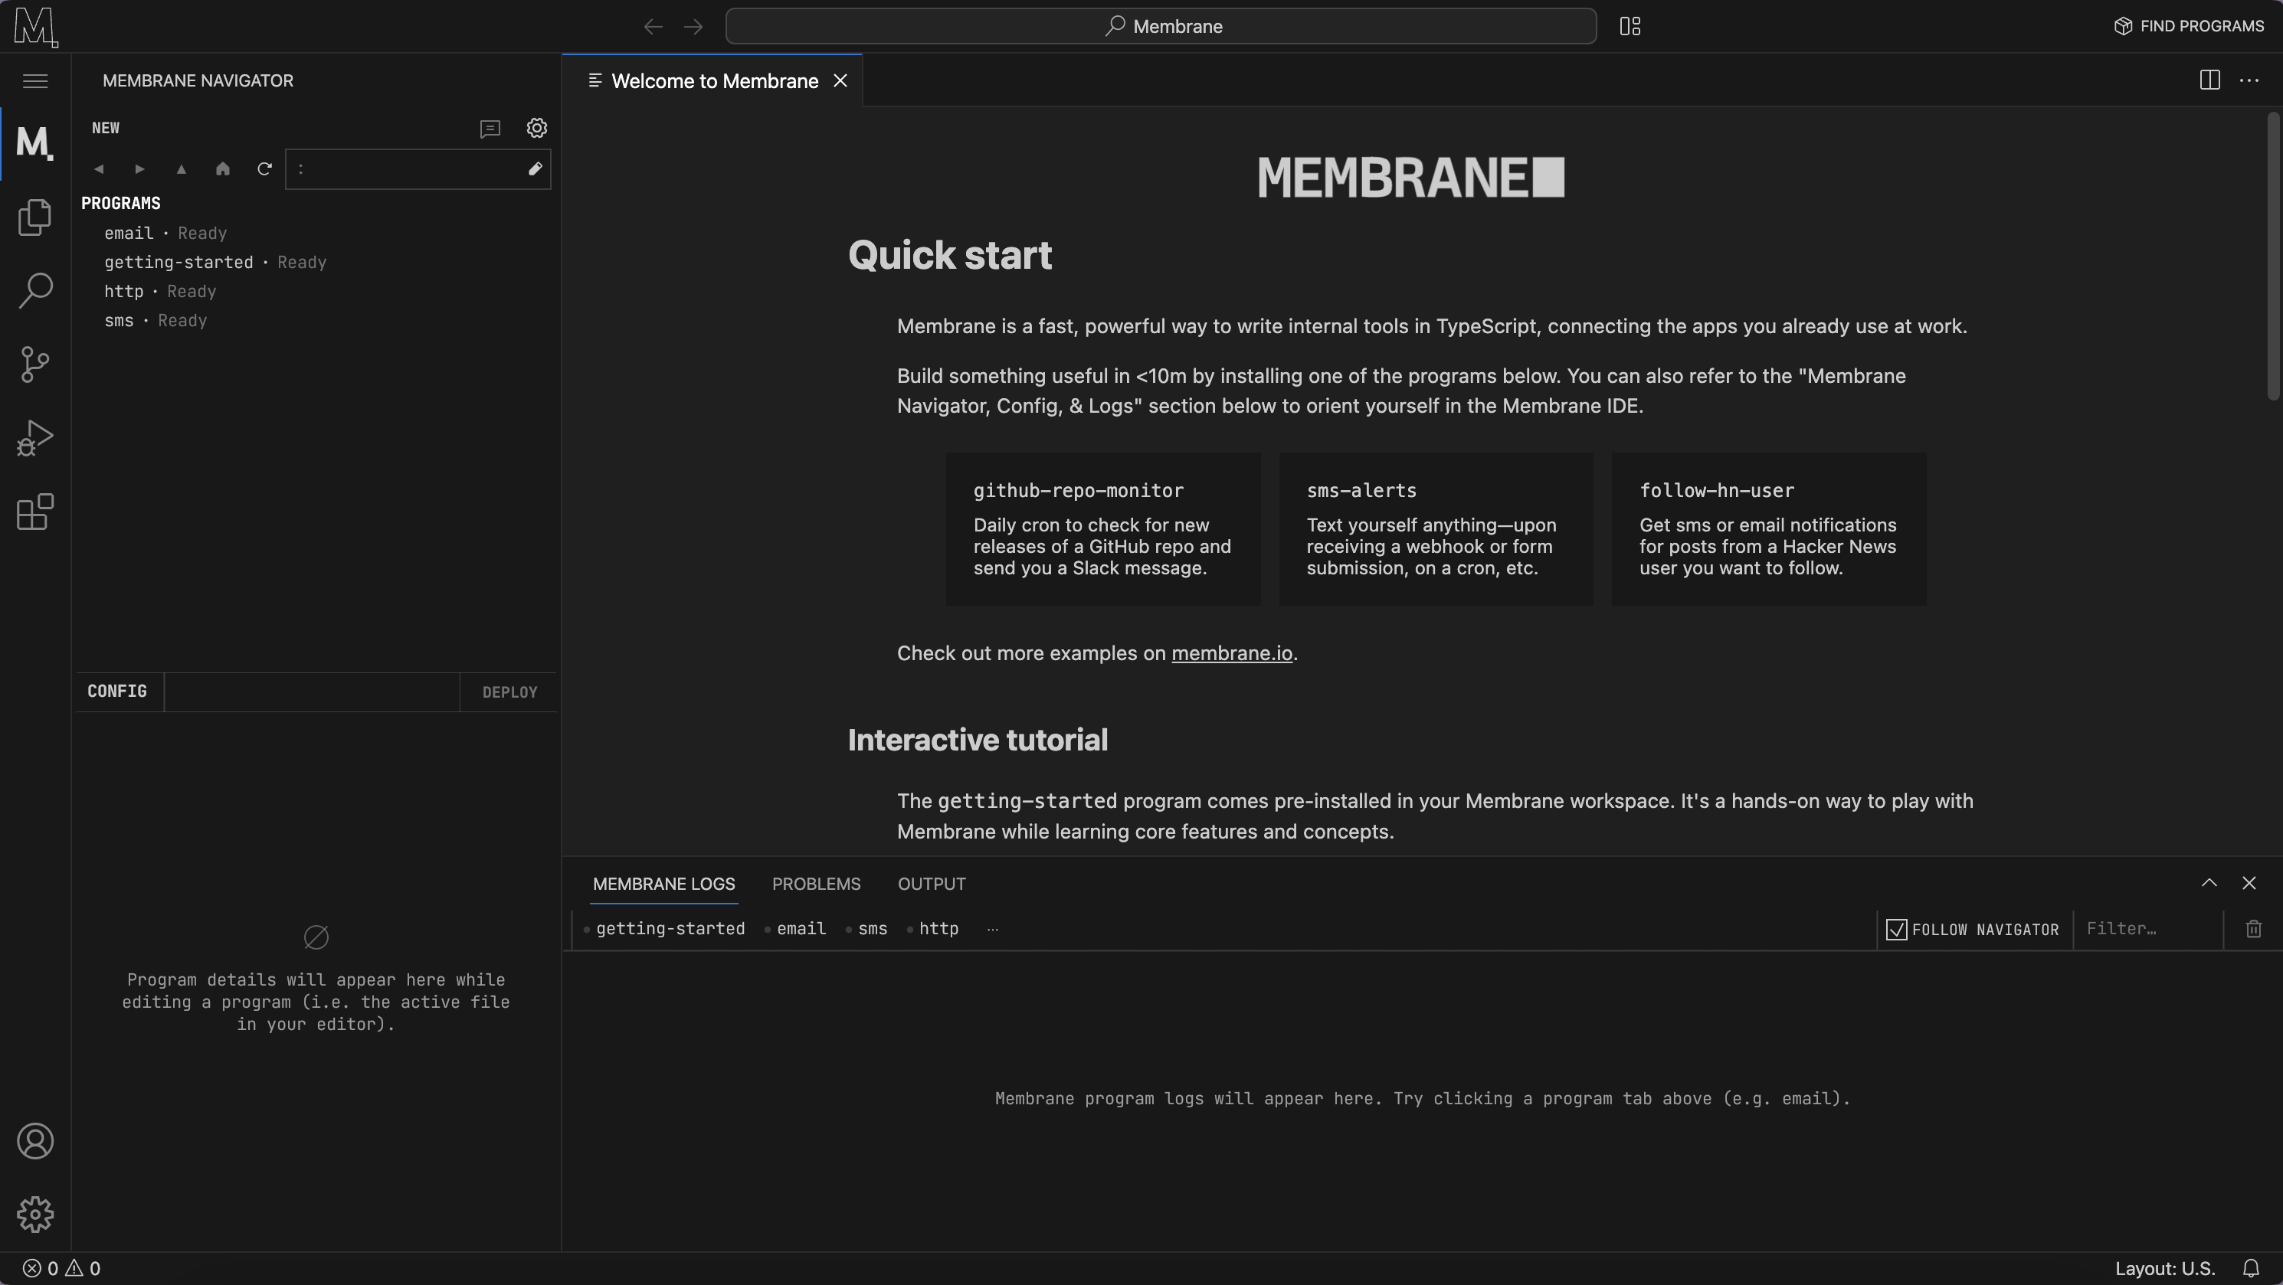Go to navigator home
This screenshot has height=1285, width=2283.
point(222,169)
